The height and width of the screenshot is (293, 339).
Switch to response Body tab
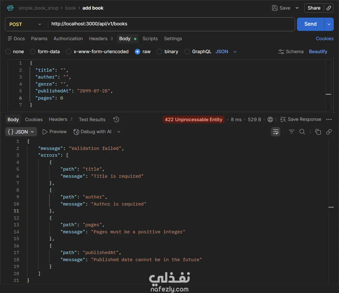[x=13, y=119]
